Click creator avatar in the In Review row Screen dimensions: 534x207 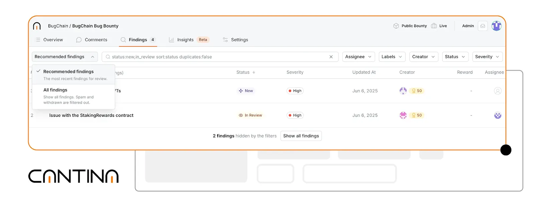(x=403, y=116)
